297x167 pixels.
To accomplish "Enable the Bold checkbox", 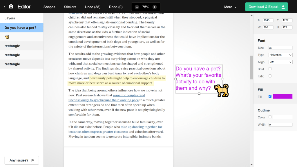I will [x=270, y=69].
